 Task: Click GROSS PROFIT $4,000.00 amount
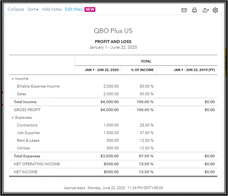point(110,110)
